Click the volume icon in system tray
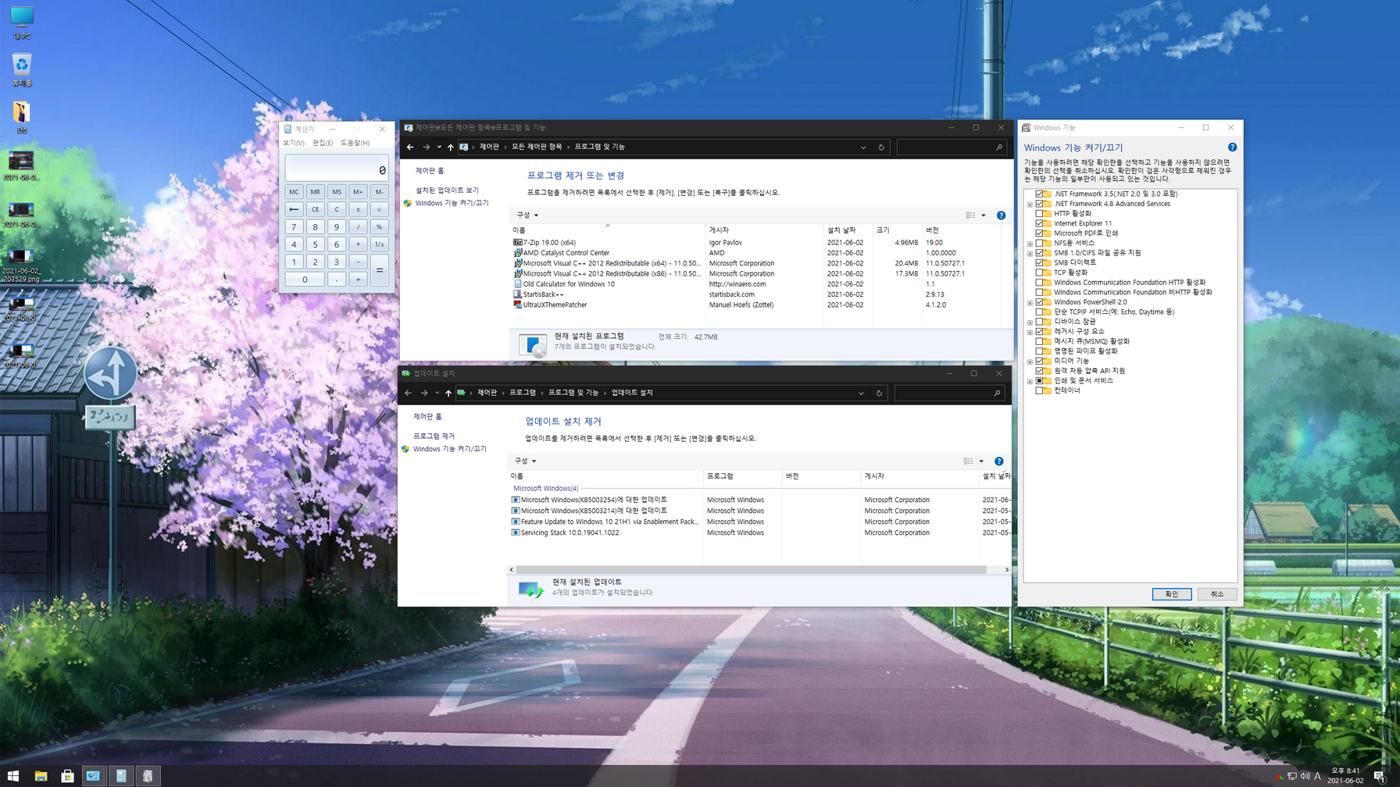Viewport: 1400px width, 787px height. [1305, 775]
